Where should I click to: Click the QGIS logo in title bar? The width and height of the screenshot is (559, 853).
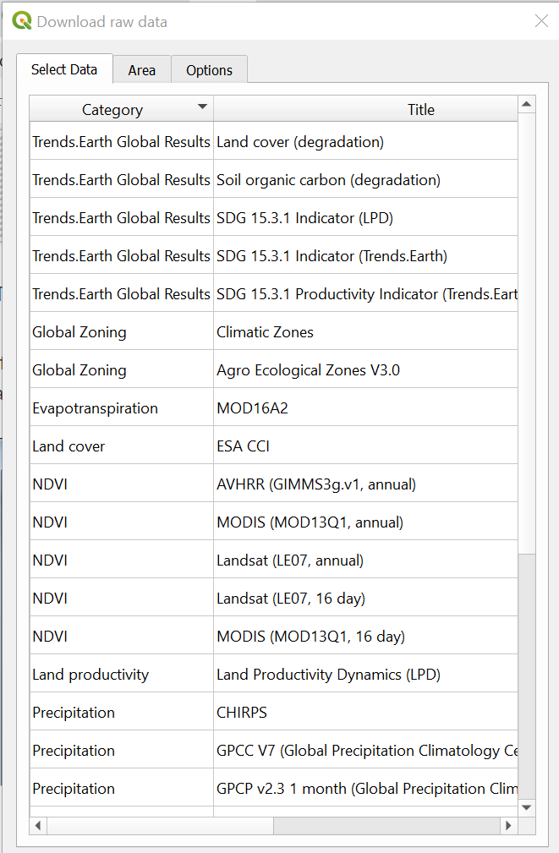pyautogui.click(x=22, y=20)
